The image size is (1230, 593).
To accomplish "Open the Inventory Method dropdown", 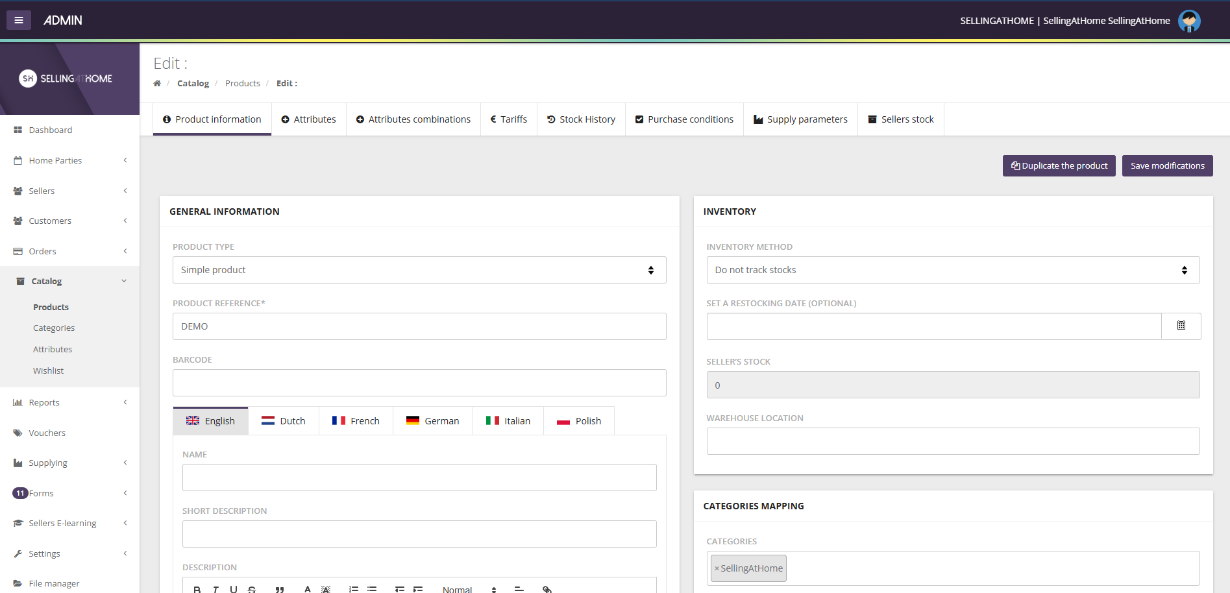I will [952, 270].
